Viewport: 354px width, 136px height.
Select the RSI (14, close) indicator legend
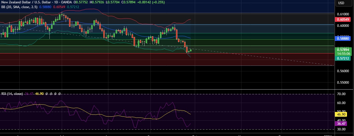tap(12, 94)
